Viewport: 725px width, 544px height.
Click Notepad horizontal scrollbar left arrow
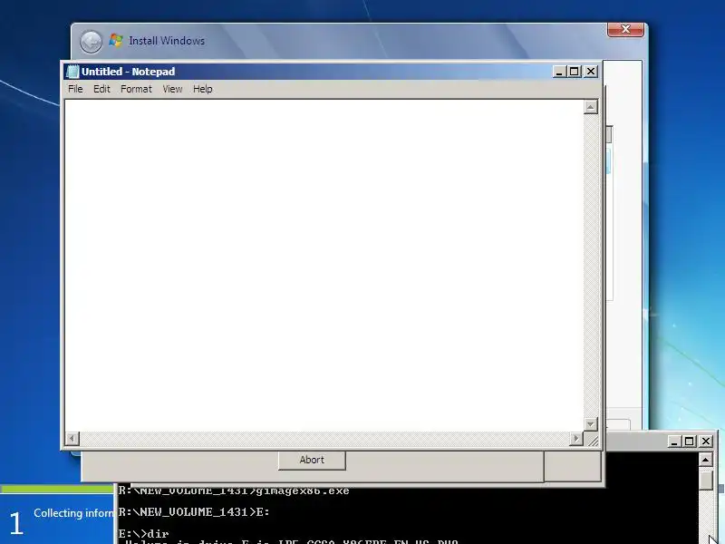72,438
